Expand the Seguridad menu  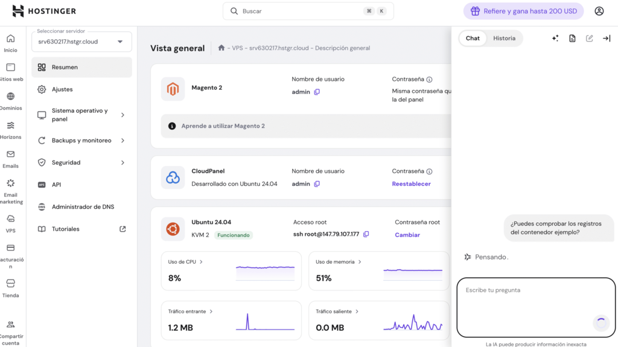click(x=123, y=162)
